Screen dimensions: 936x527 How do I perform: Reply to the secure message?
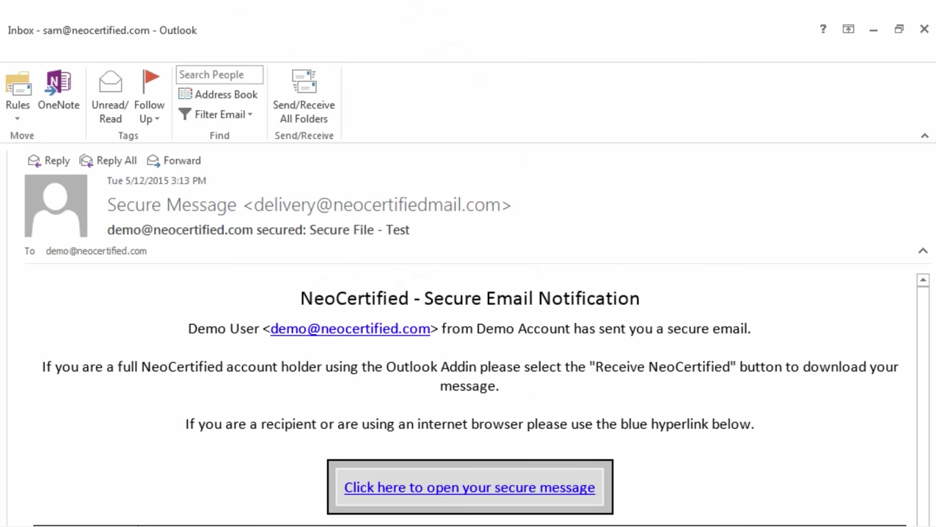(48, 161)
